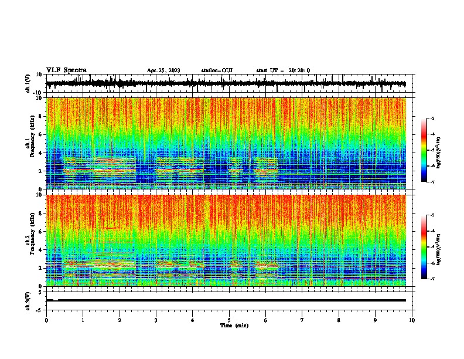This screenshot has height=359, width=464.
Task: Click time axis tick label "7"
Action: pos(302,320)
